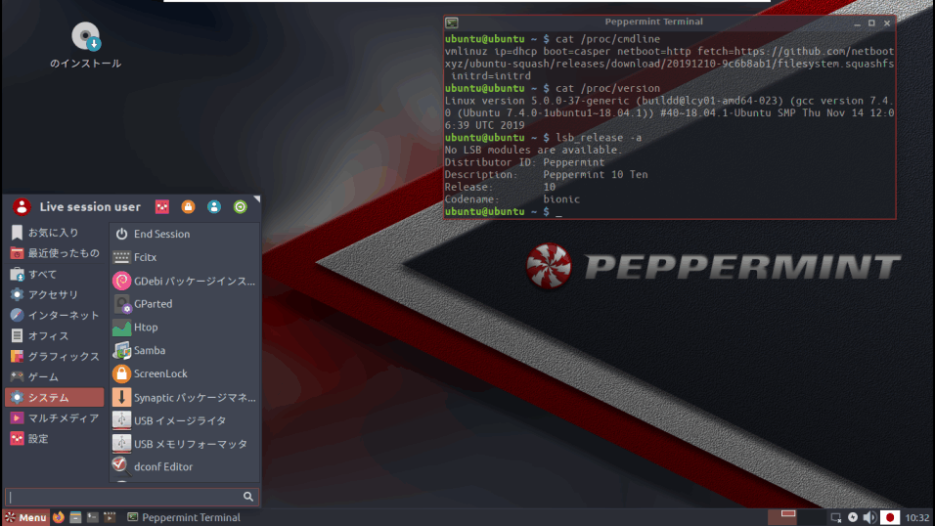Viewport: 935px width, 526px height.
Task: Select オフィス category
Action: (x=54, y=335)
